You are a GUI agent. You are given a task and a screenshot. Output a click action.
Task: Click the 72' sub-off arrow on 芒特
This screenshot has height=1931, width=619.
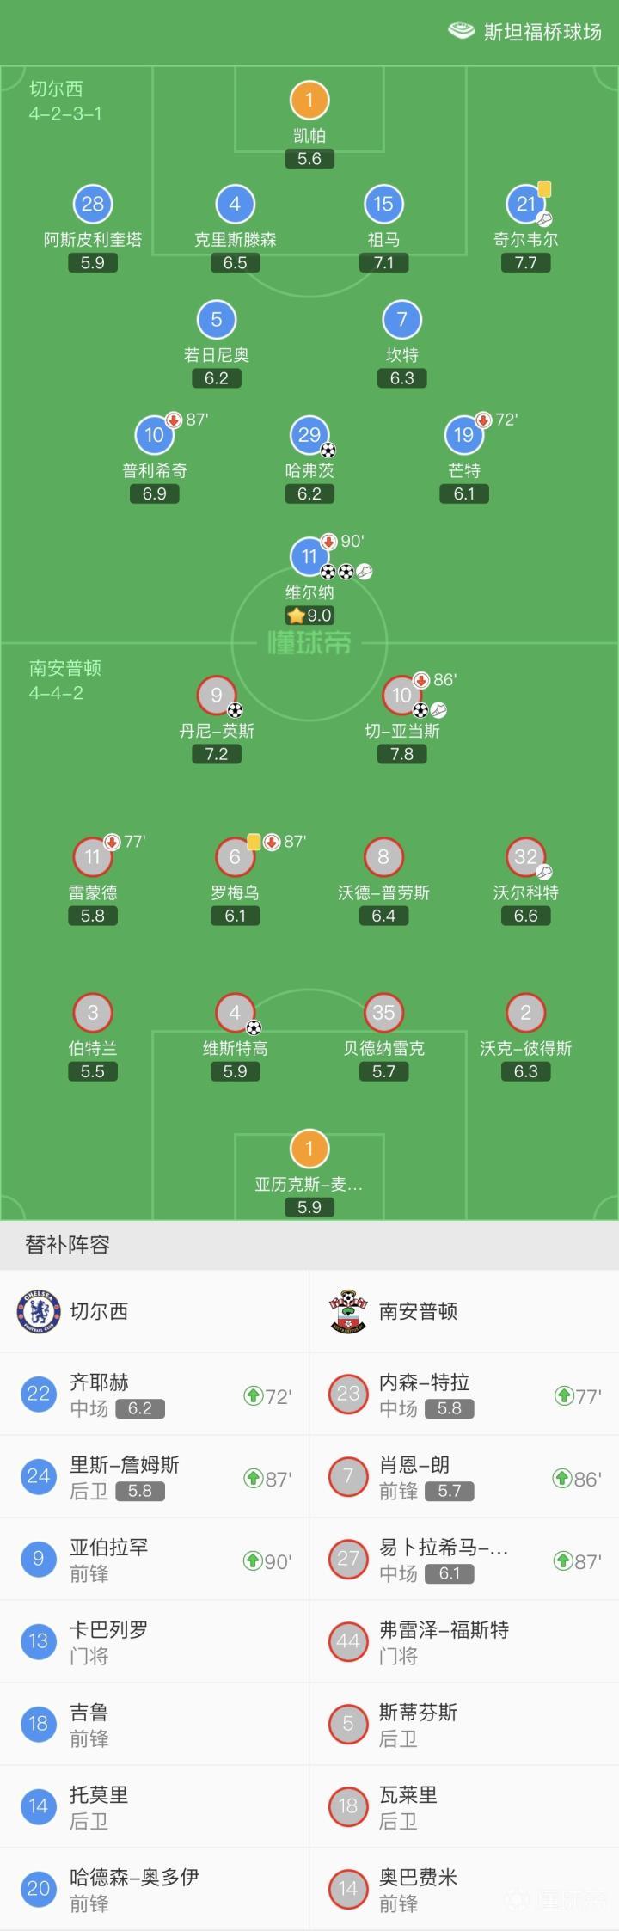481,422
